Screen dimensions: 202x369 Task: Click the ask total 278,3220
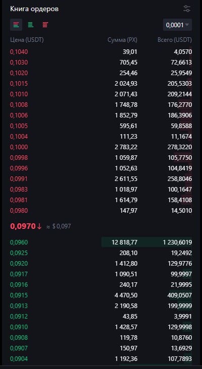pyautogui.click(x=181, y=147)
